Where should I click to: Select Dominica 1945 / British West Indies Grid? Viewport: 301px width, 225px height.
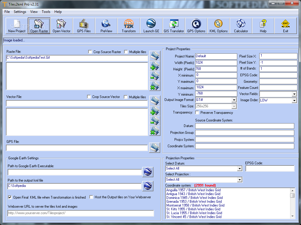coord(195,198)
